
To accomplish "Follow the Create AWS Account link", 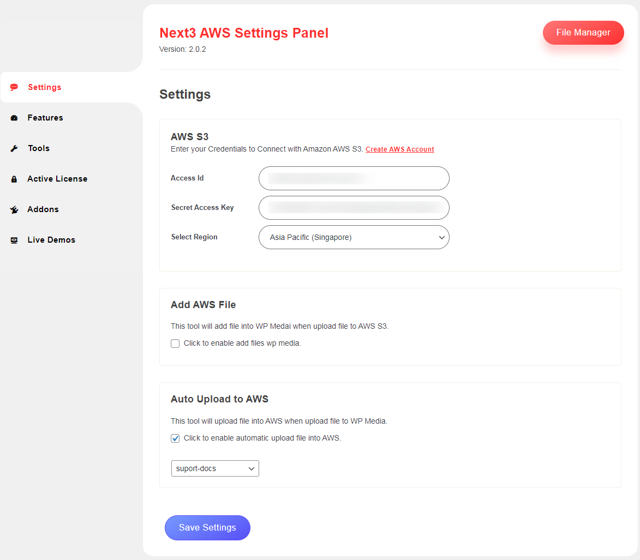I will tap(399, 149).
